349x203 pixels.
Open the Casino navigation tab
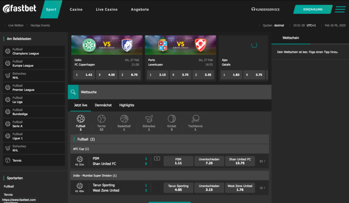[76, 9]
